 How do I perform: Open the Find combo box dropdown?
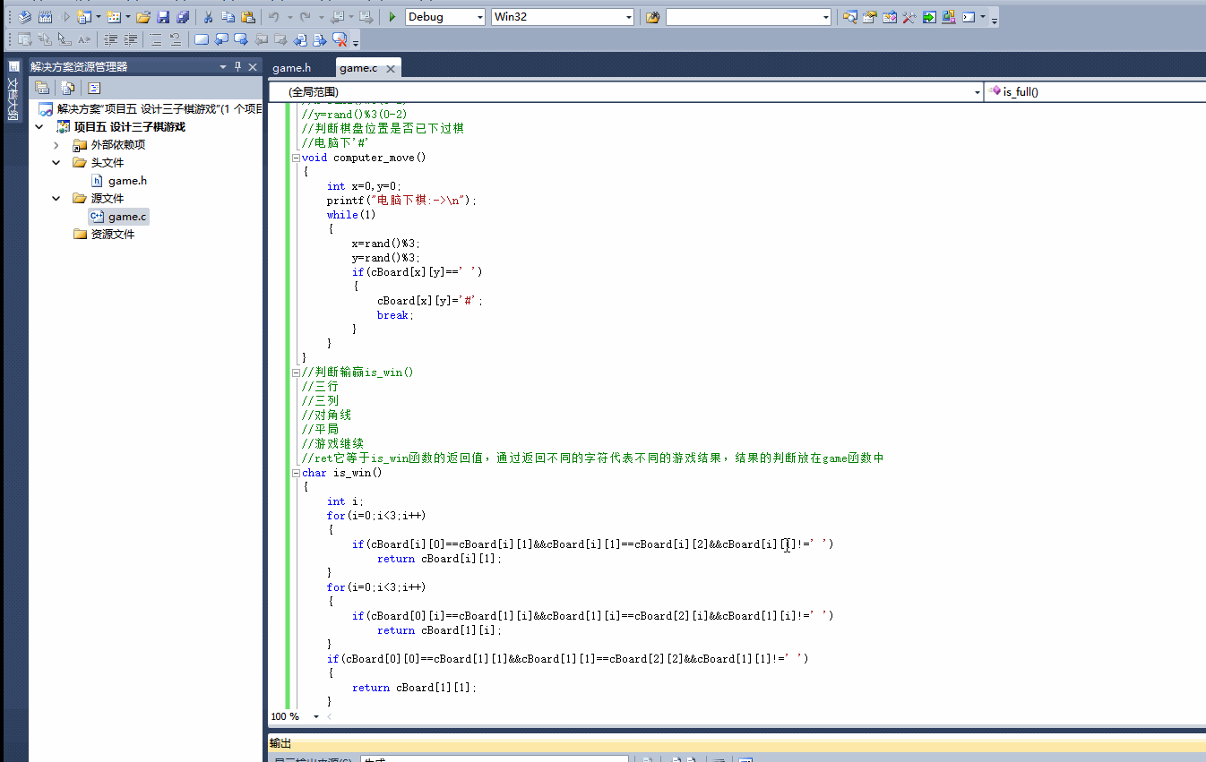(826, 17)
